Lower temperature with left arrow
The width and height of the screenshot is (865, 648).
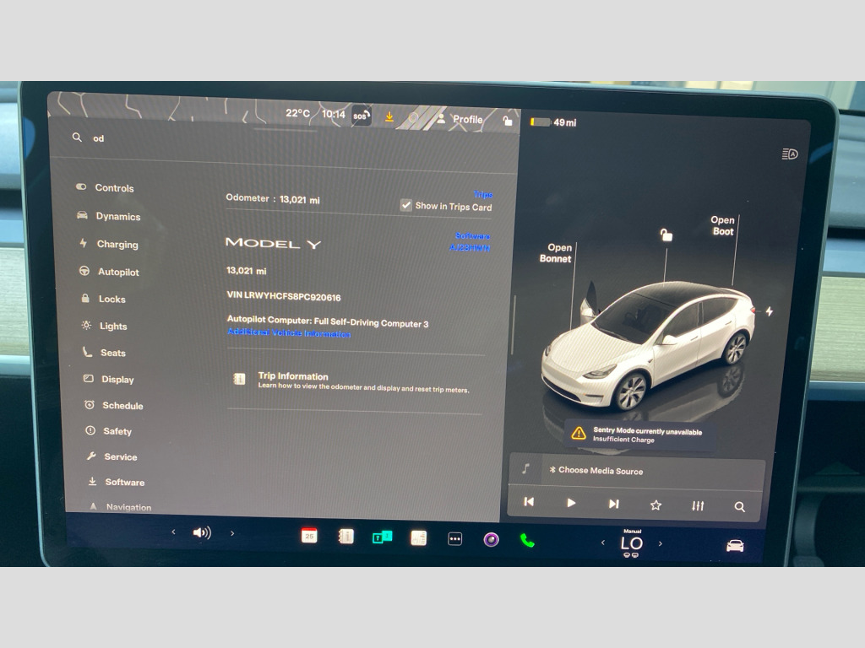(602, 543)
